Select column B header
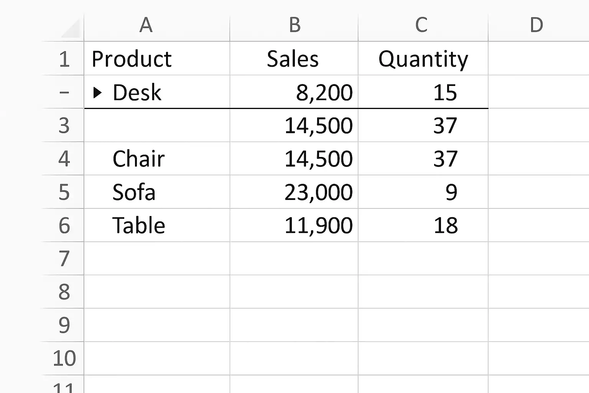The width and height of the screenshot is (589, 393). click(x=294, y=25)
